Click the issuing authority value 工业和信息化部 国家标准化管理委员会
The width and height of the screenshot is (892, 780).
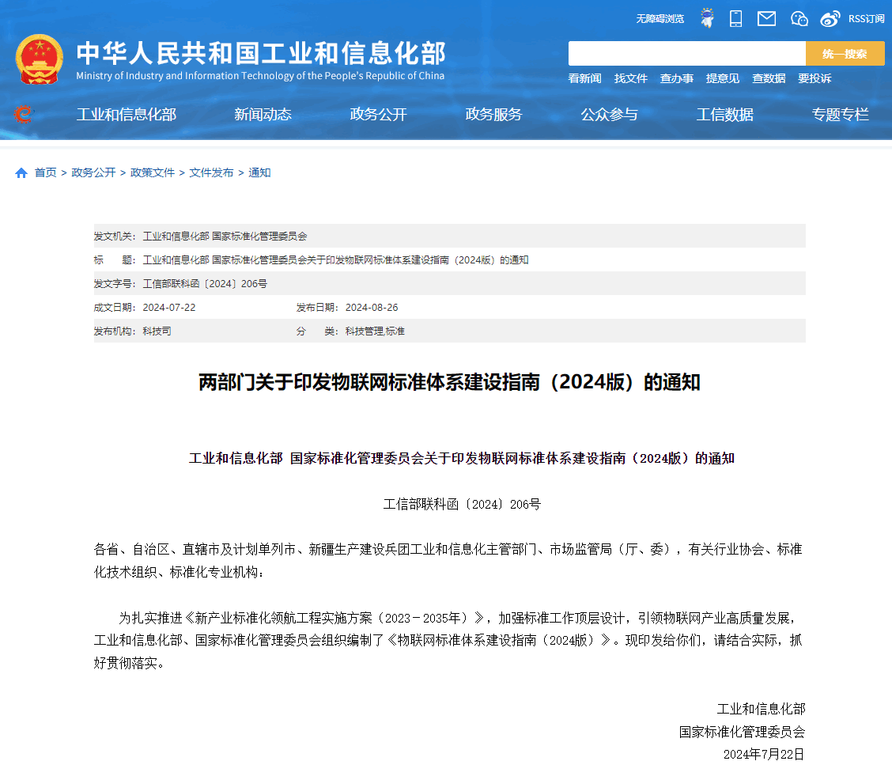(x=225, y=236)
